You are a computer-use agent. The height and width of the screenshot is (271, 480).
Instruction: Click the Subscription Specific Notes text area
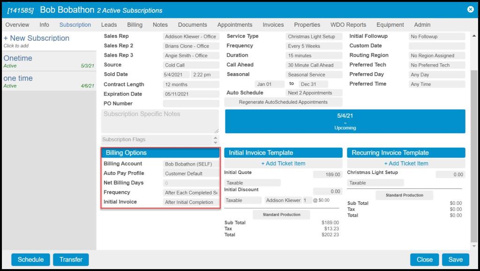160,121
